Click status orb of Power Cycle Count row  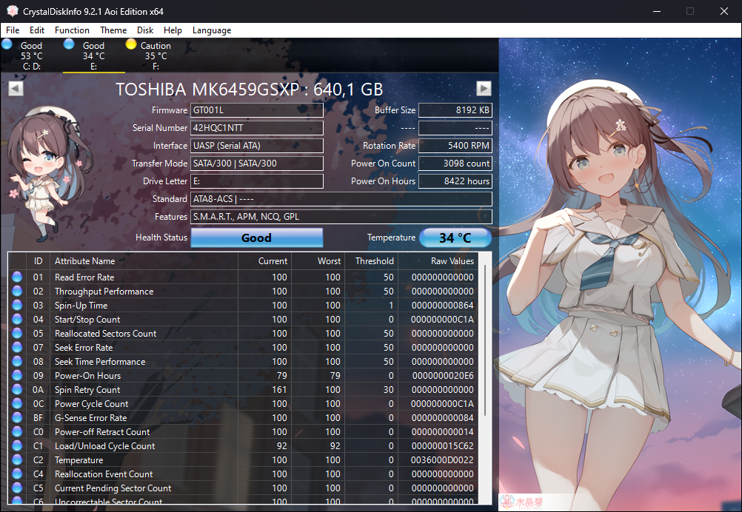pyautogui.click(x=17, y=403)
